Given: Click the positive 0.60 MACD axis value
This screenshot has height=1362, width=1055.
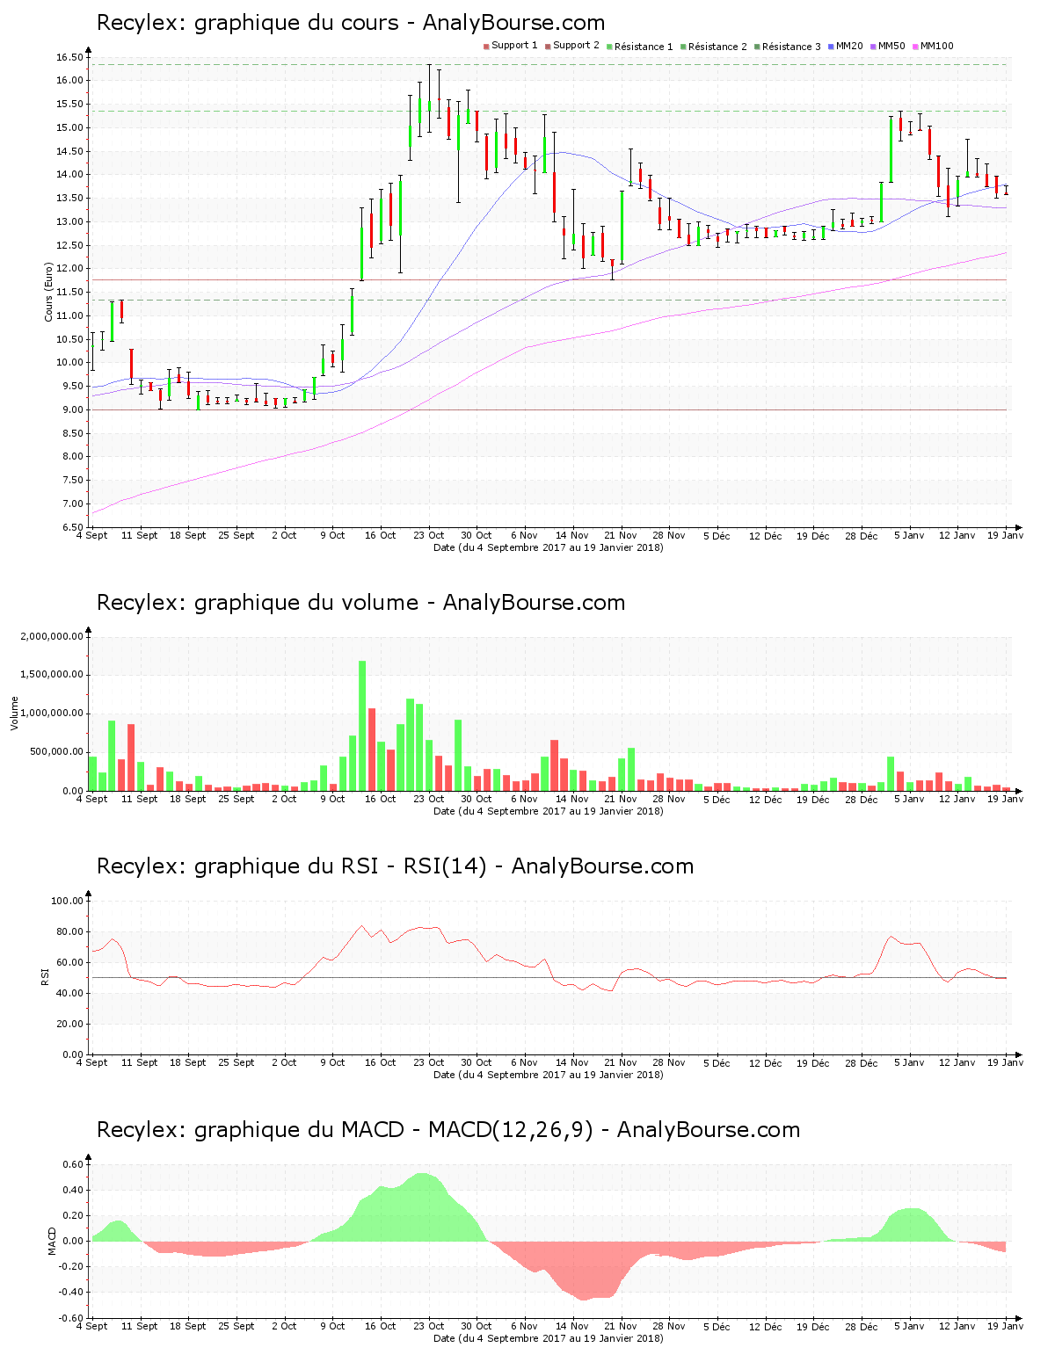Looking at the screenshot, I should point(74,1164).
